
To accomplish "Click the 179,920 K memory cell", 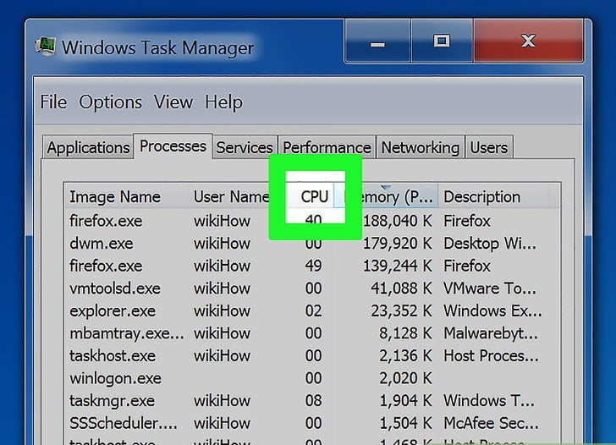I will tap(397, 244).
